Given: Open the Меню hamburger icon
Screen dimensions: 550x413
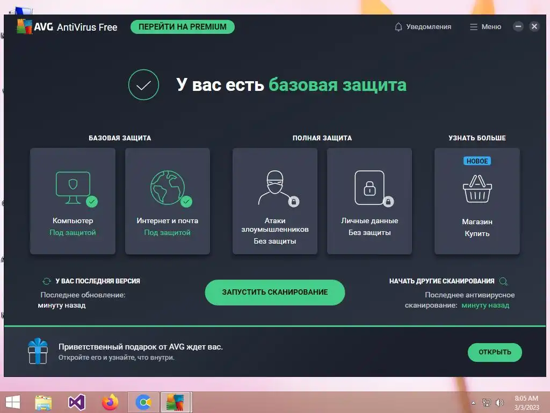Looking at the screenshot, I should (474, 27).
